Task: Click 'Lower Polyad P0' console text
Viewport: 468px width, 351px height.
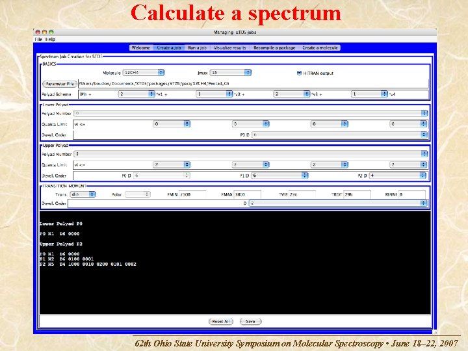Action: pos(61,224)
